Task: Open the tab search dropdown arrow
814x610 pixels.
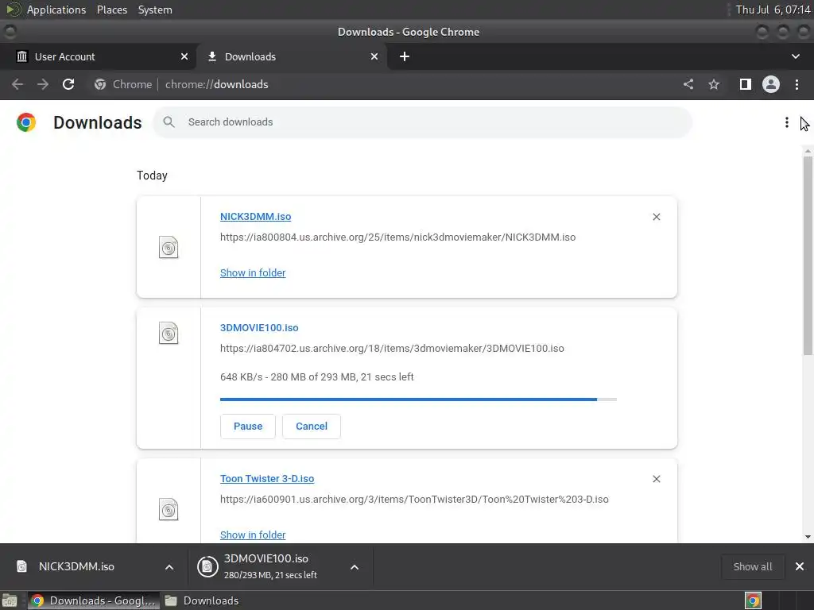Action: coord(795,56)
